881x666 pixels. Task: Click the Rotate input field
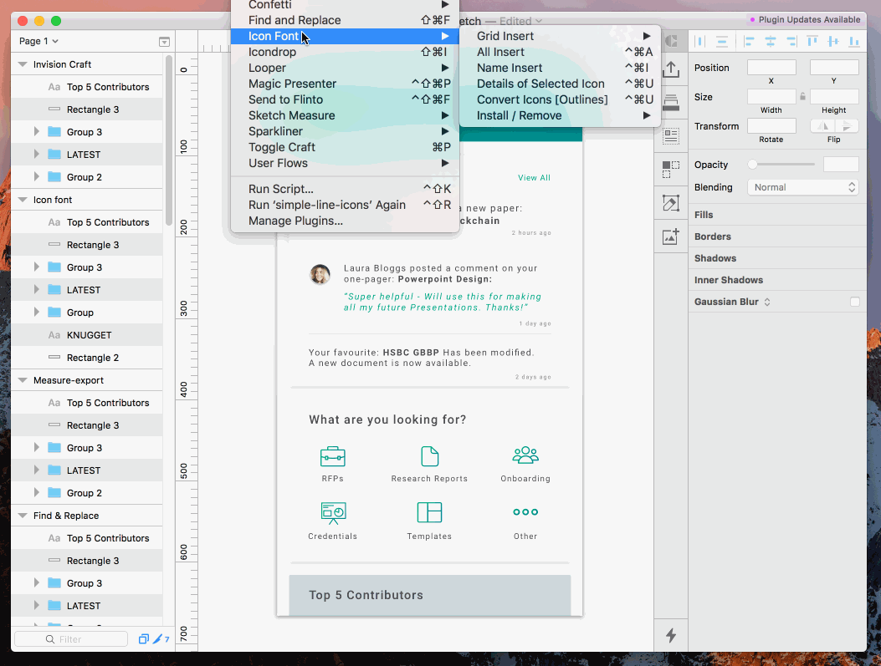pyautogui.click(x=771, y=125)
